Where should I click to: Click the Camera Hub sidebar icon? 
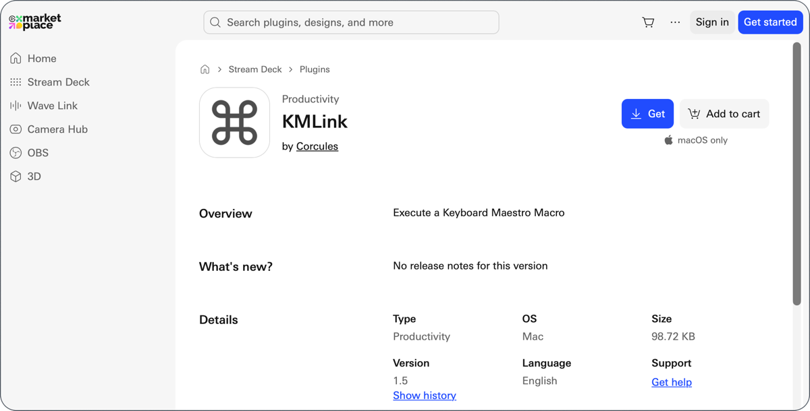click(15, 129)
